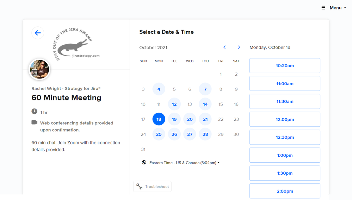Image resolution: width=352 pixels, height=200 pixels.
Task: Pick October 20 on the calendar
Action: (x=190, y=119)
